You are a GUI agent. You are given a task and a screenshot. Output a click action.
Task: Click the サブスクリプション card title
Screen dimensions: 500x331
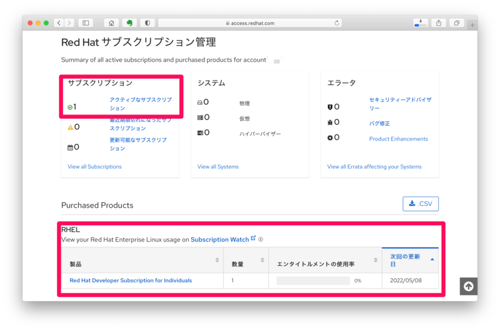[x=100, y=83]
